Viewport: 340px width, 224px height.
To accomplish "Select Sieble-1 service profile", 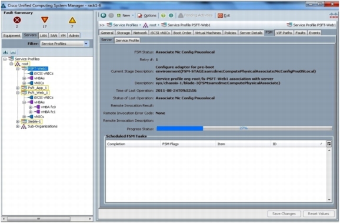I will pyautogui.click(x=34, y=122).
